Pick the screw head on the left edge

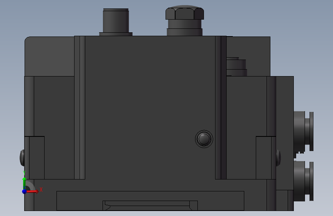click(22, 158)
